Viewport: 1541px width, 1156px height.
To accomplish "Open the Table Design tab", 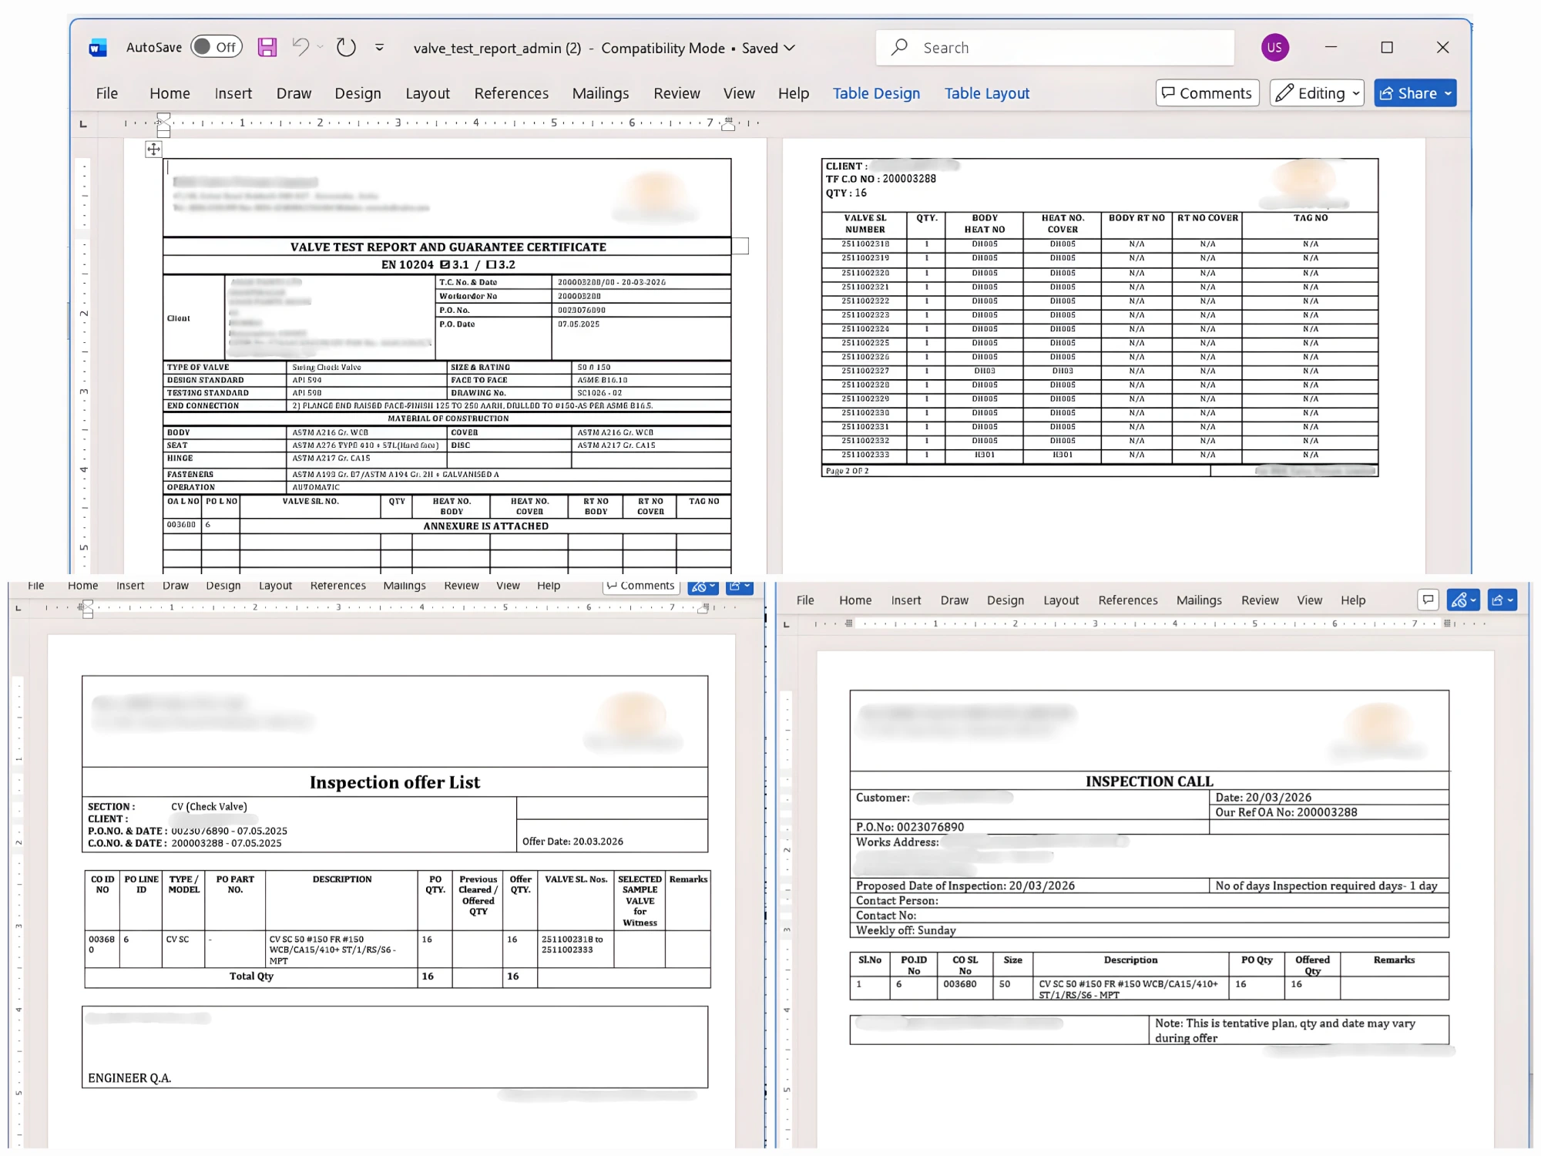I will click(876, 93).
